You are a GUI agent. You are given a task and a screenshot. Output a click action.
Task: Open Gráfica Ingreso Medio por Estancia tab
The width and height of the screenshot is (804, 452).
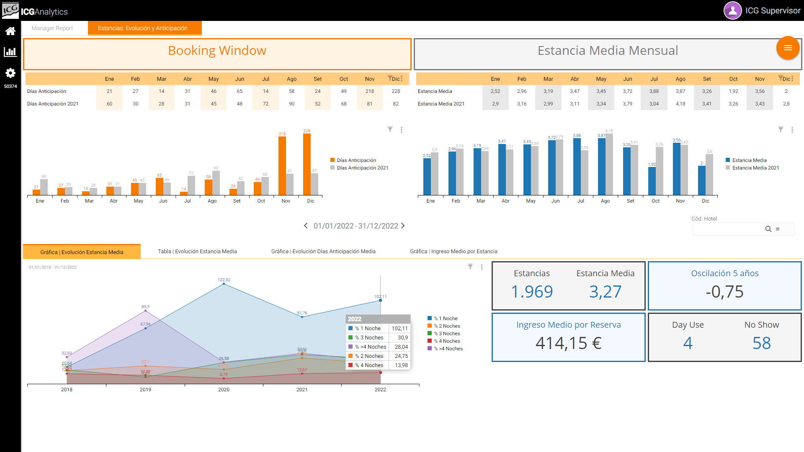(454, 252)
